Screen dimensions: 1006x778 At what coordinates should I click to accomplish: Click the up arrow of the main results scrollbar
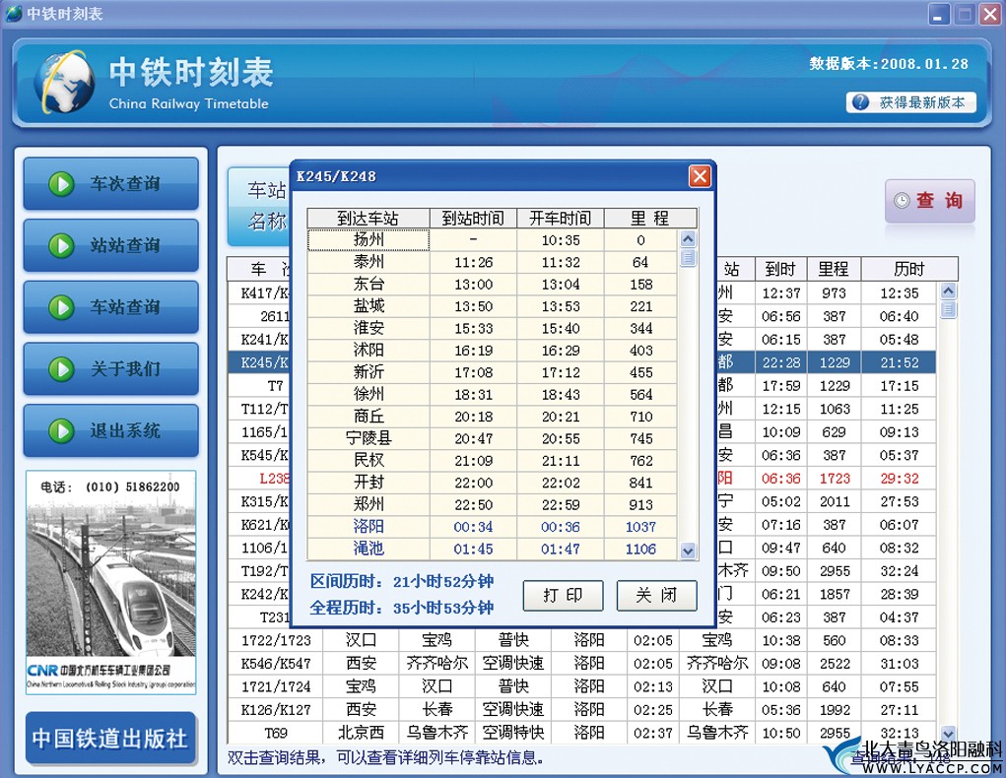(948, 291)
